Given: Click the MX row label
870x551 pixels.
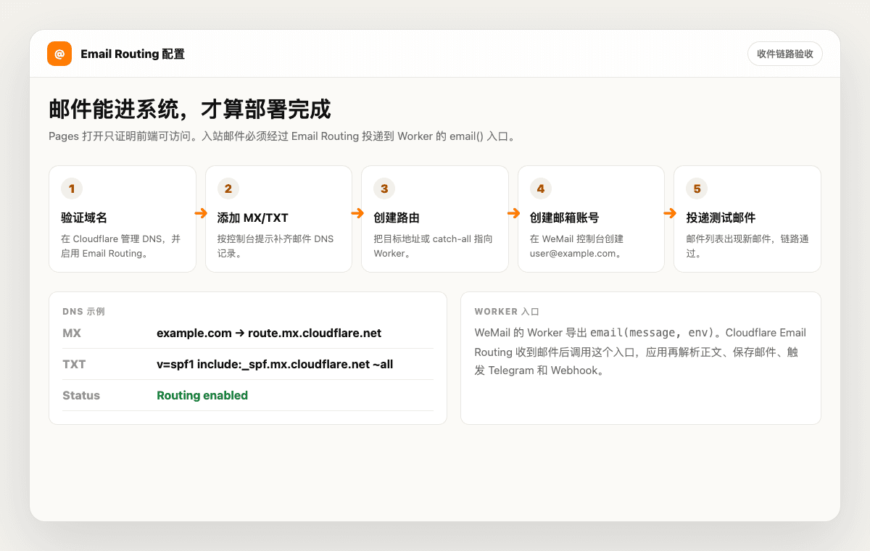Looking at the screenshot, I should point(72,333).
